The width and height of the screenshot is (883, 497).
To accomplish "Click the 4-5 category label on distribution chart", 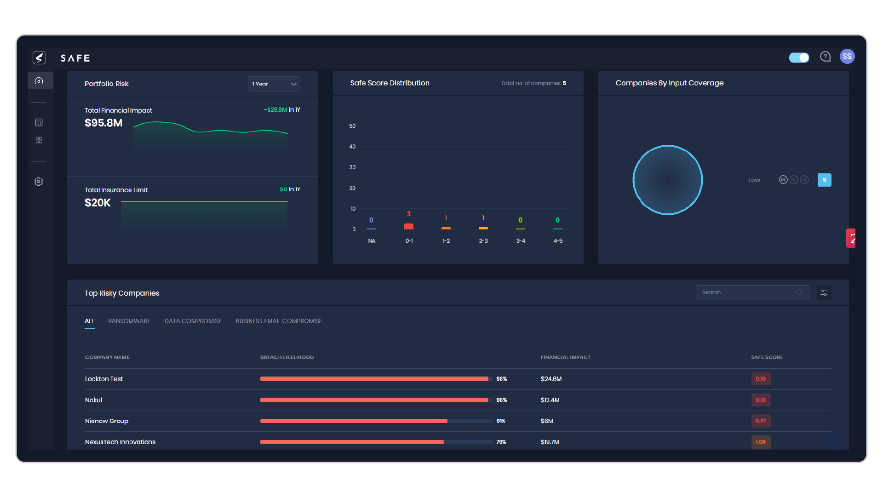I will pyautogui.click(x=558, y=241).
